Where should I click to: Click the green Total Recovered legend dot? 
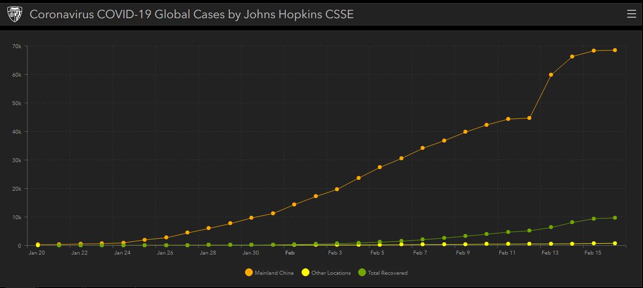point(362,273)
